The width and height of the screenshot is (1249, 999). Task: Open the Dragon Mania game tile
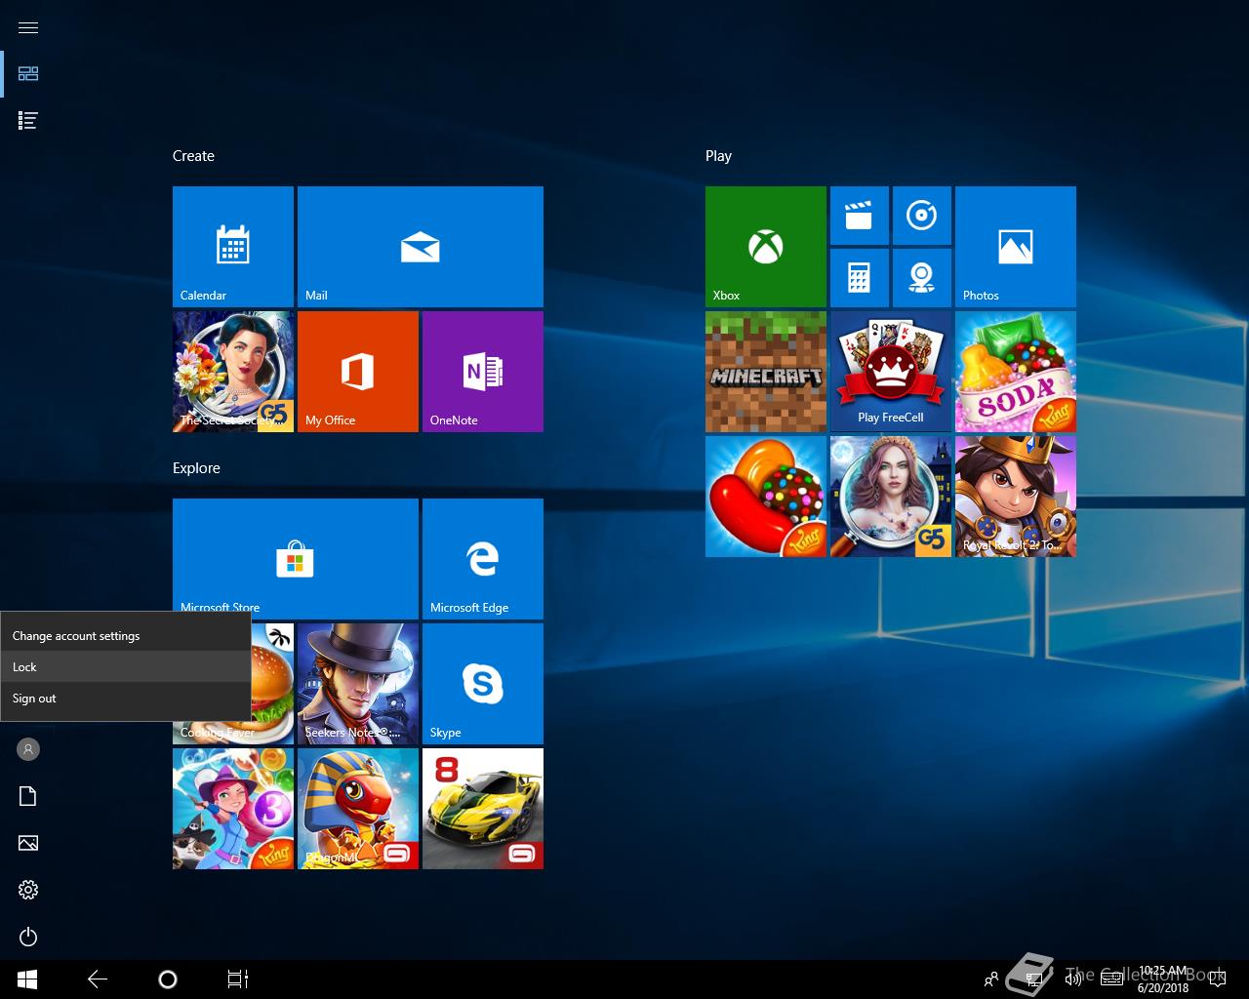pos(358,809)
